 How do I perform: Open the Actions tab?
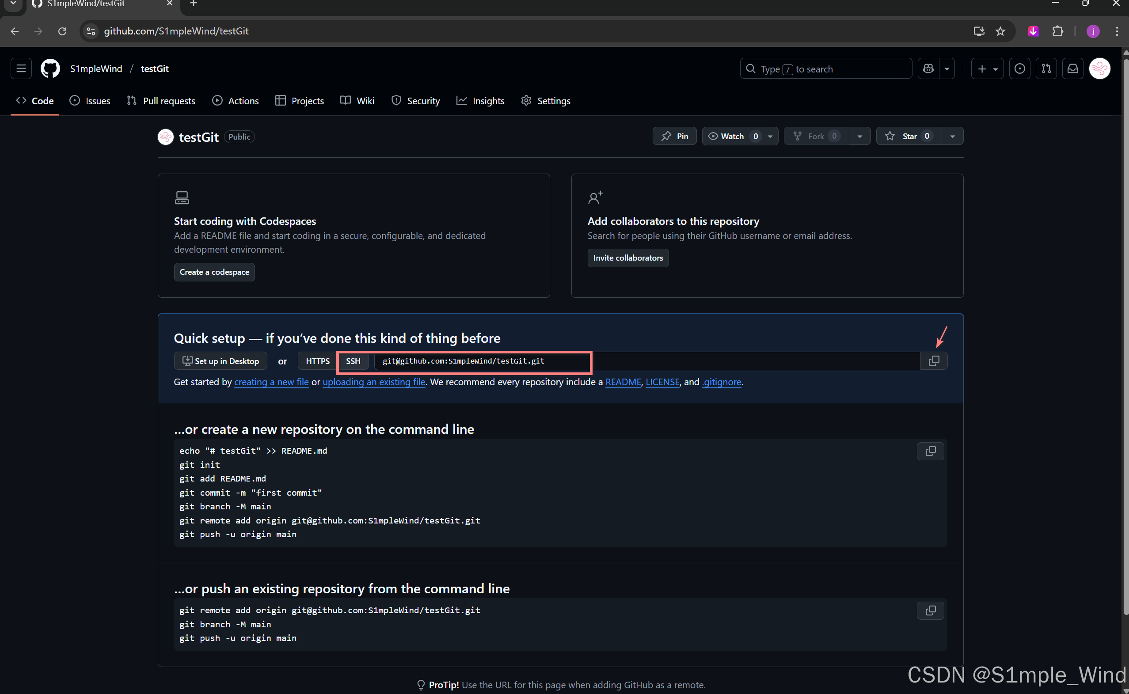point(236,101)
